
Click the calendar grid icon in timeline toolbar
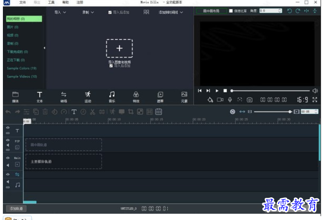159,111
